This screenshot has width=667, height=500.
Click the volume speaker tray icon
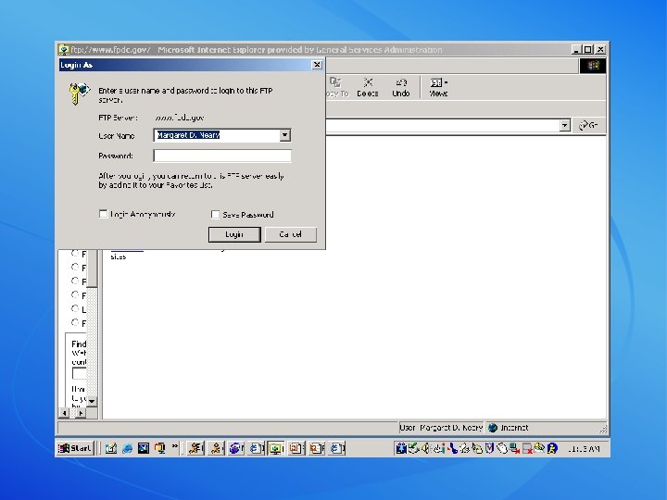[425, 448]
